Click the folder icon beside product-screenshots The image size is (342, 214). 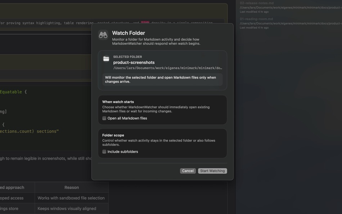click(x=106, y=58)
